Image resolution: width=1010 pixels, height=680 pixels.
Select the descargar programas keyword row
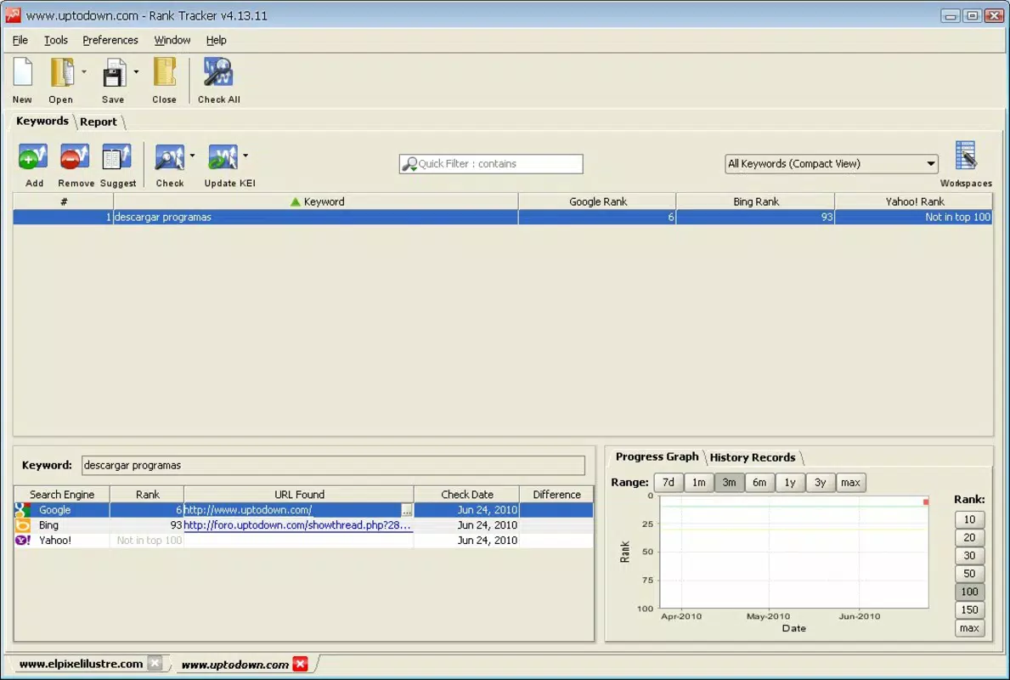[x=502, y=218]
